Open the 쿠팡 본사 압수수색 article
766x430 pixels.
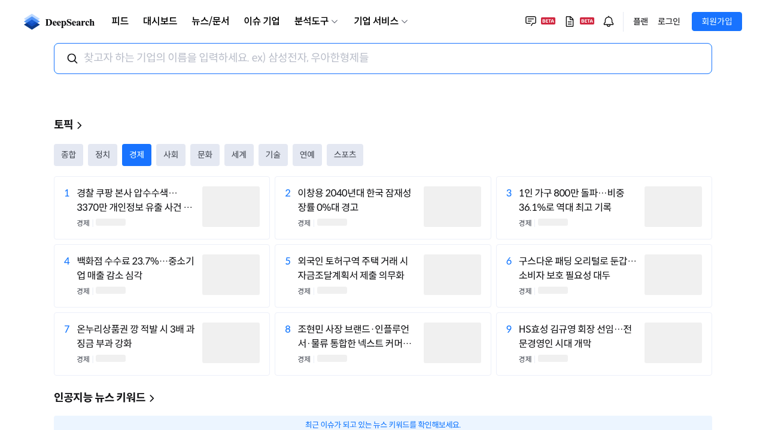pyautogui.click(x=135, y=200)
